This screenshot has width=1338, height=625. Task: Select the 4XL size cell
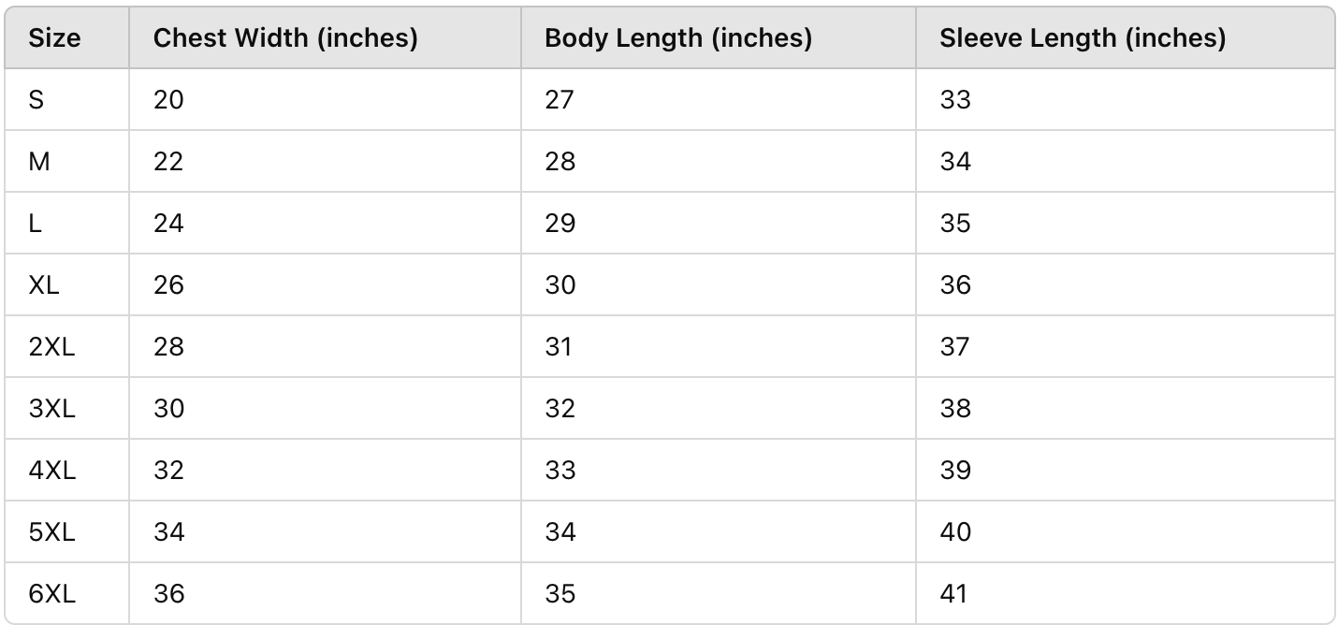point(51,470)
